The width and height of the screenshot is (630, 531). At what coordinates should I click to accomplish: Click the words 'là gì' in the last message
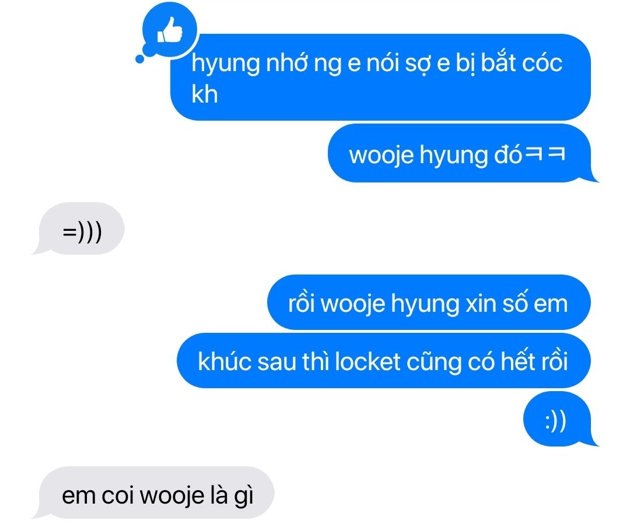pyautogui.click(x=232, y=495)
